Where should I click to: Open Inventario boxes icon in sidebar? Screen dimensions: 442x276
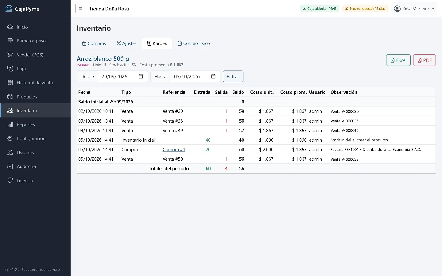[x=10, y=111]
